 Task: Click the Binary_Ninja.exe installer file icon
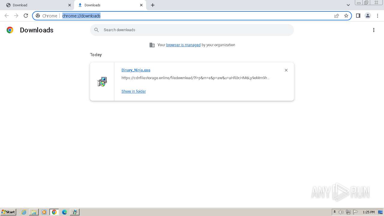102,82
